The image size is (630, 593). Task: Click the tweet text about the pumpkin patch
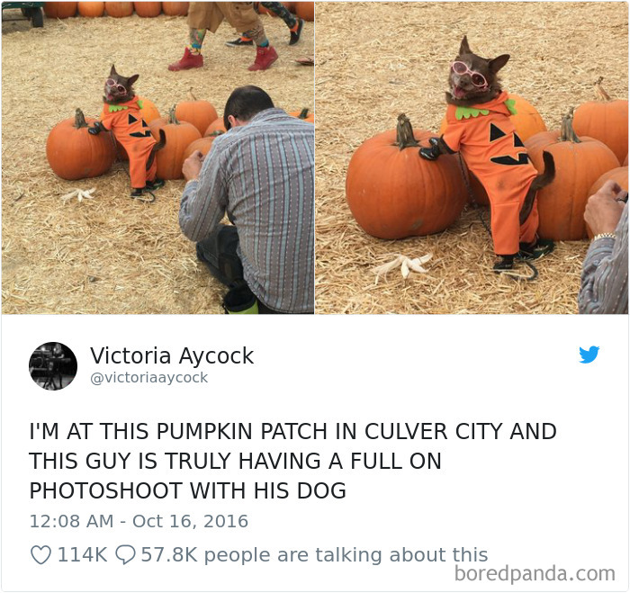pyautogui.click(x=292, y=461)
